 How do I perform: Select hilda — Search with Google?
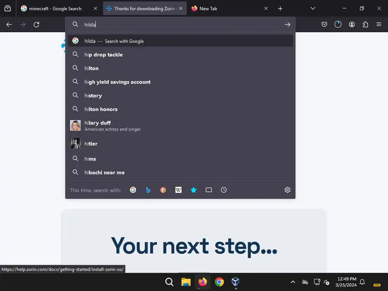pos(180,41)
